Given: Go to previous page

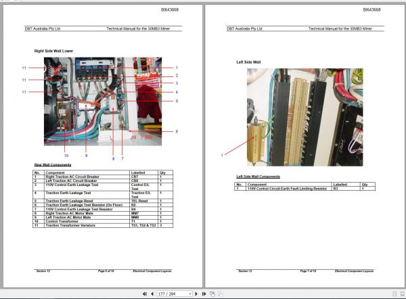Looking at the screenshot, I should pyautogui.click(x=152, y=294).
